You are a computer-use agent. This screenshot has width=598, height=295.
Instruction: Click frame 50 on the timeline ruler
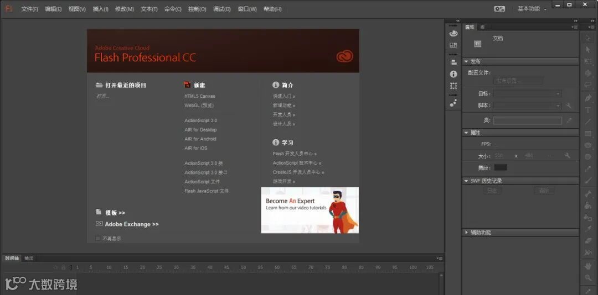(243, 267)
